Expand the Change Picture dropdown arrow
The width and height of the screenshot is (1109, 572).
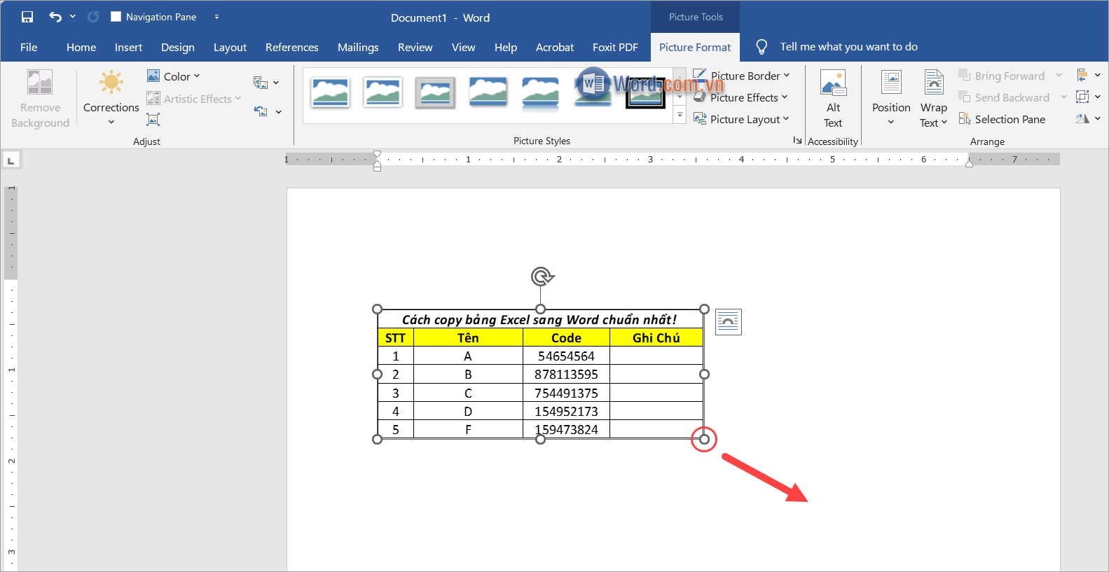pyautogui.click(x=276, y=83)
